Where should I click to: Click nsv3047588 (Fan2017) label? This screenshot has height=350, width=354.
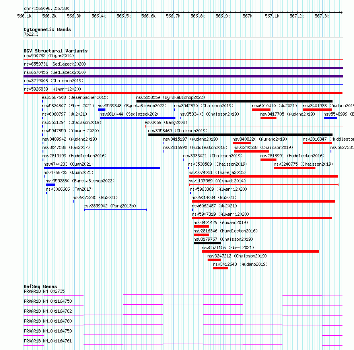tap(66, 147)
